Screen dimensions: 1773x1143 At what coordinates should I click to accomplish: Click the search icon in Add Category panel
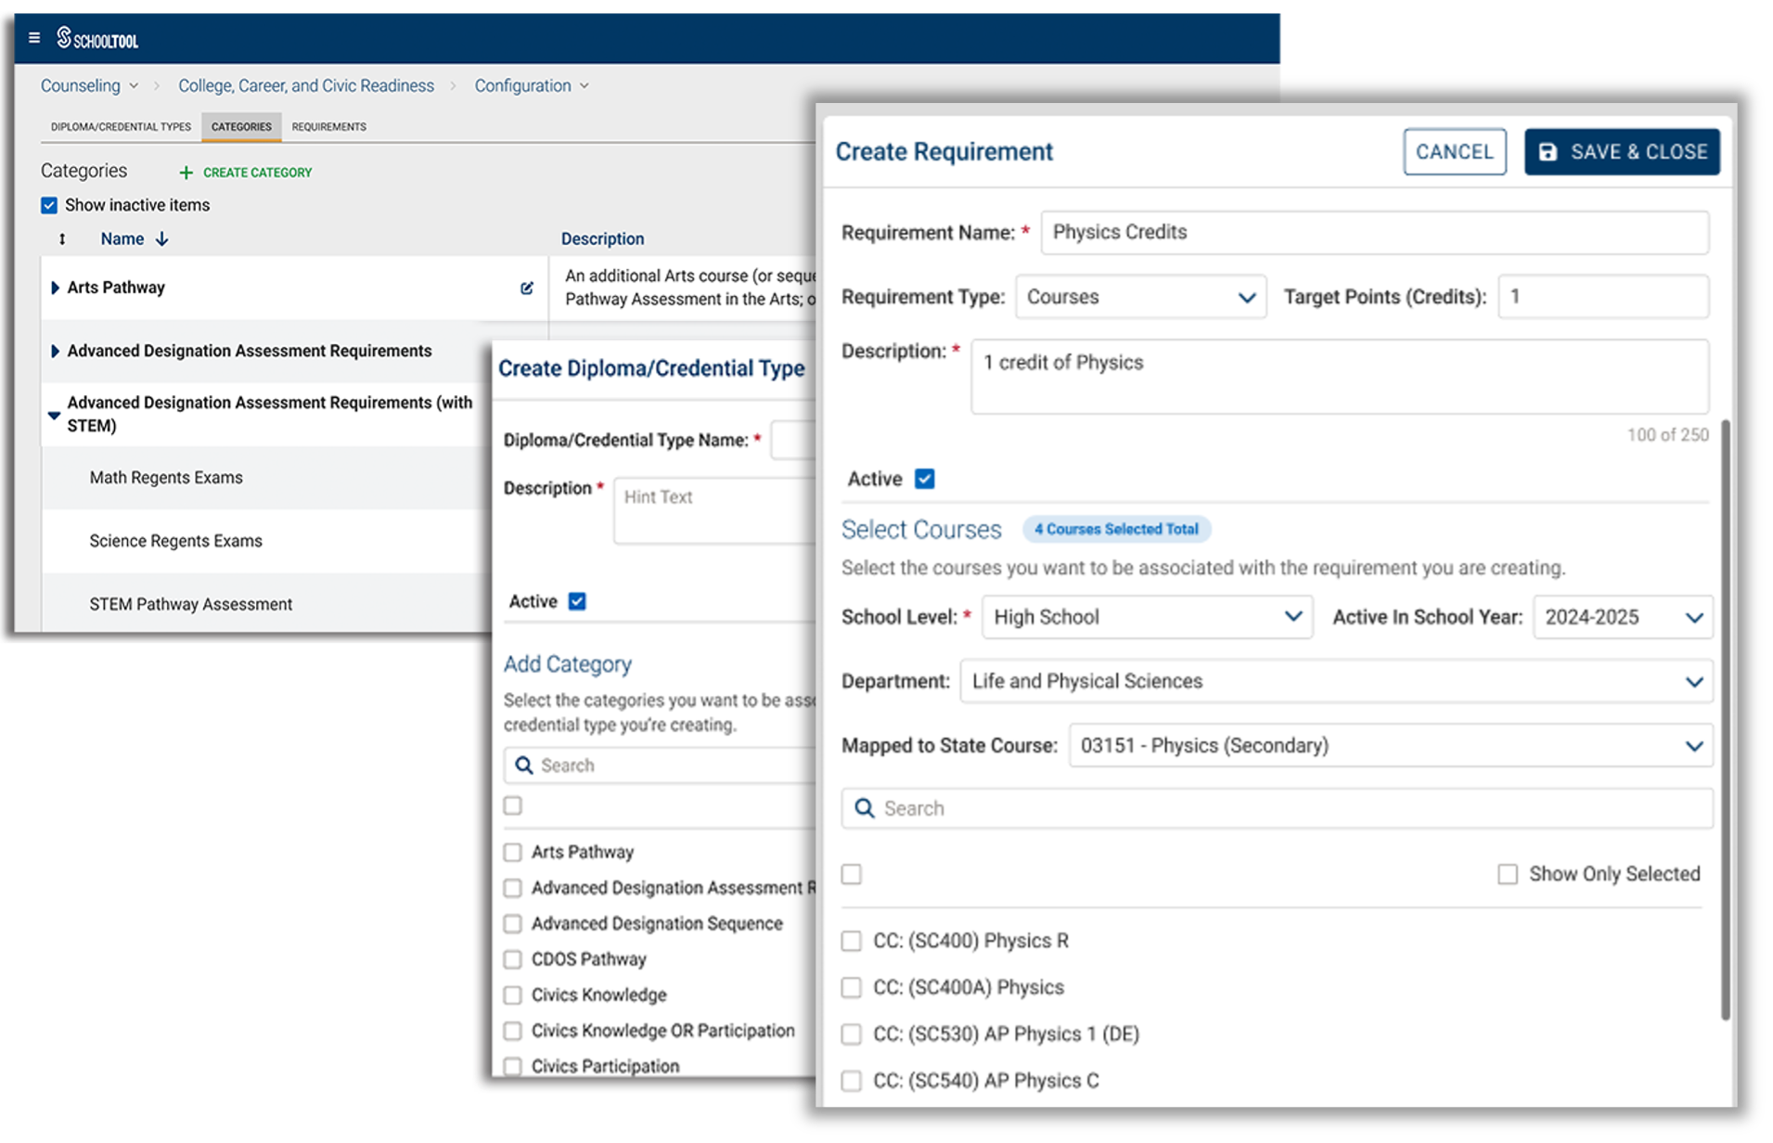pos(522,764)
